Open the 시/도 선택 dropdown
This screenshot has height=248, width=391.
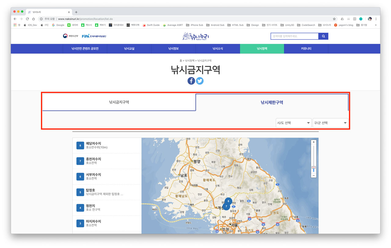tap(293, 122)
